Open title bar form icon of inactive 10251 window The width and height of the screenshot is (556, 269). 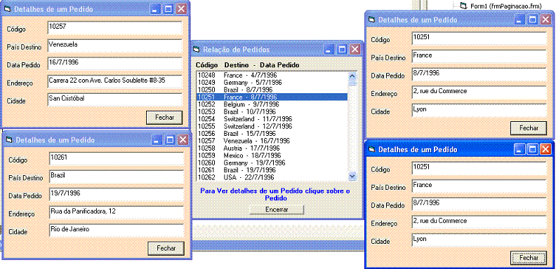tap(371, 20)
